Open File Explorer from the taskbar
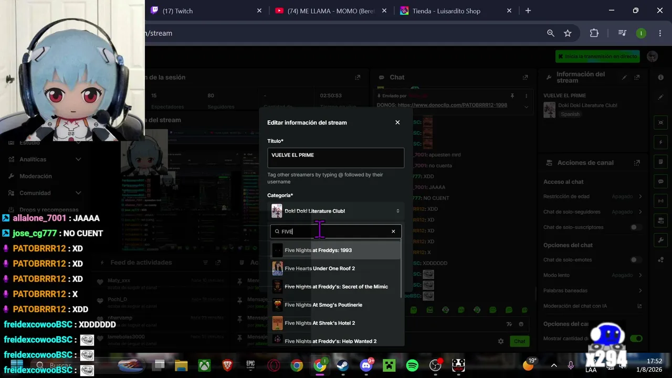 point(181,365)
